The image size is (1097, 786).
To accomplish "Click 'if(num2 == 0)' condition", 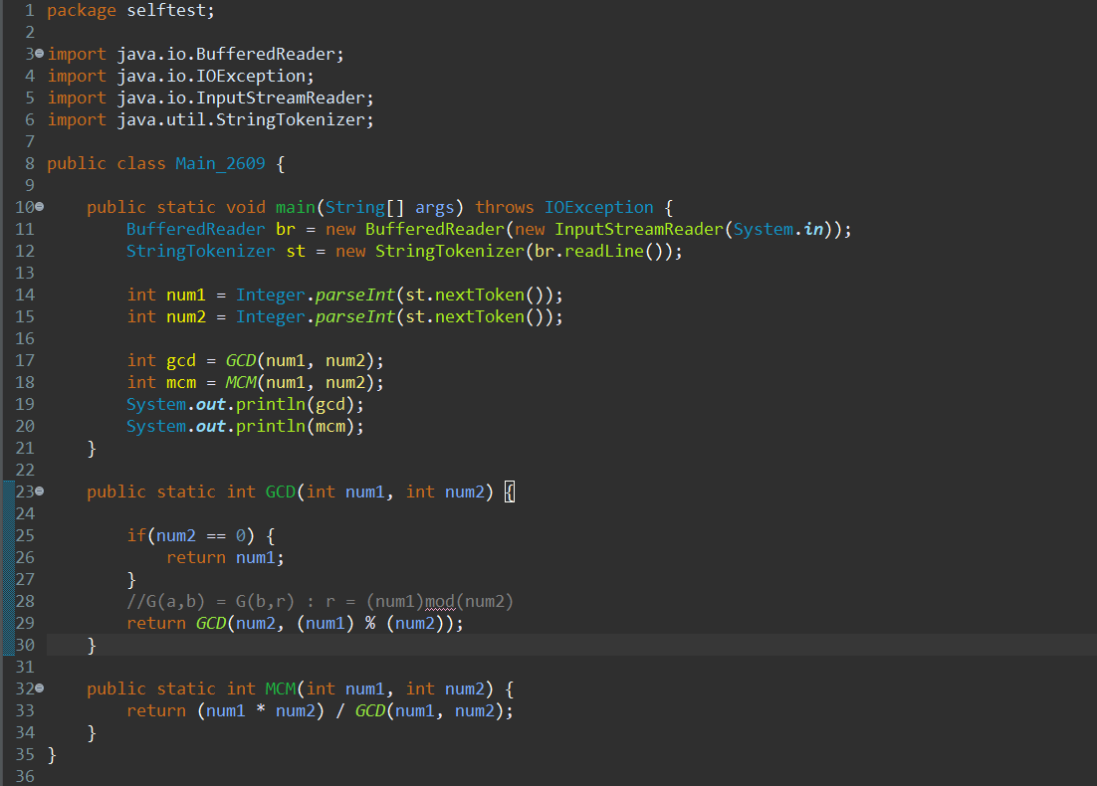I will [x=190, y=535].
